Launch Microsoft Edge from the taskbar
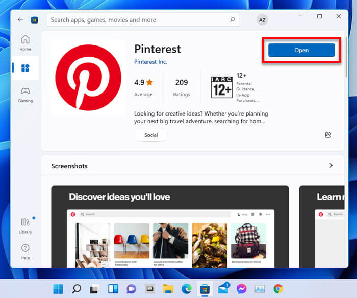 click(x=187, y=289)
